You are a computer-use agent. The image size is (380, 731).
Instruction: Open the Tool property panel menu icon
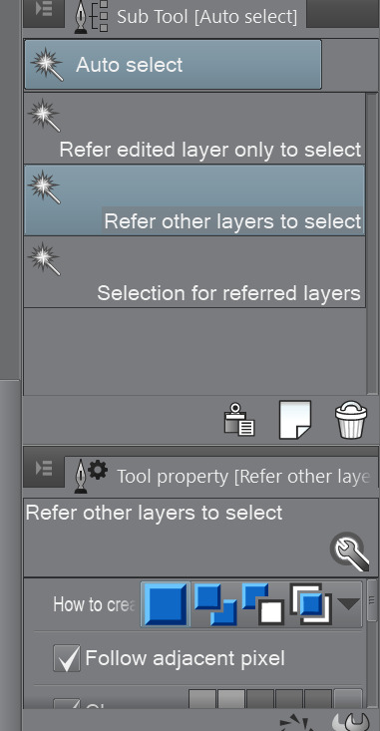pos(44,469)
